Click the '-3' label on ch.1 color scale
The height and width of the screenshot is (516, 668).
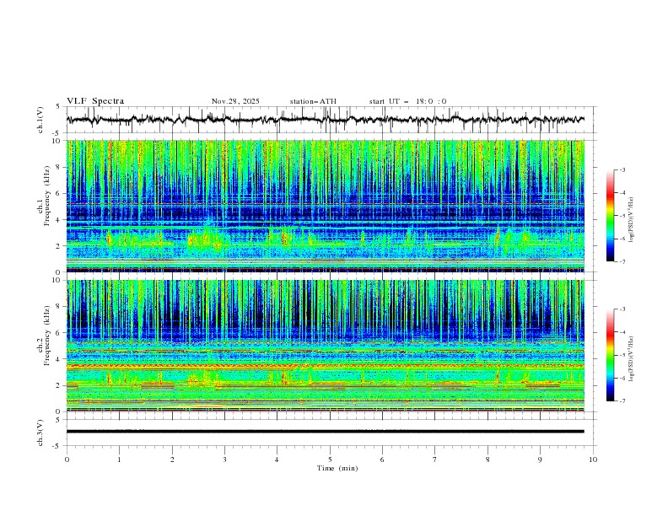pos(622,169)
